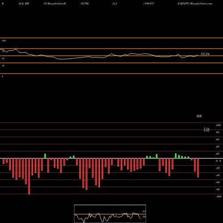Click the first green bar in histogram
Screen dimensions: 223x223
coord(45,156)
